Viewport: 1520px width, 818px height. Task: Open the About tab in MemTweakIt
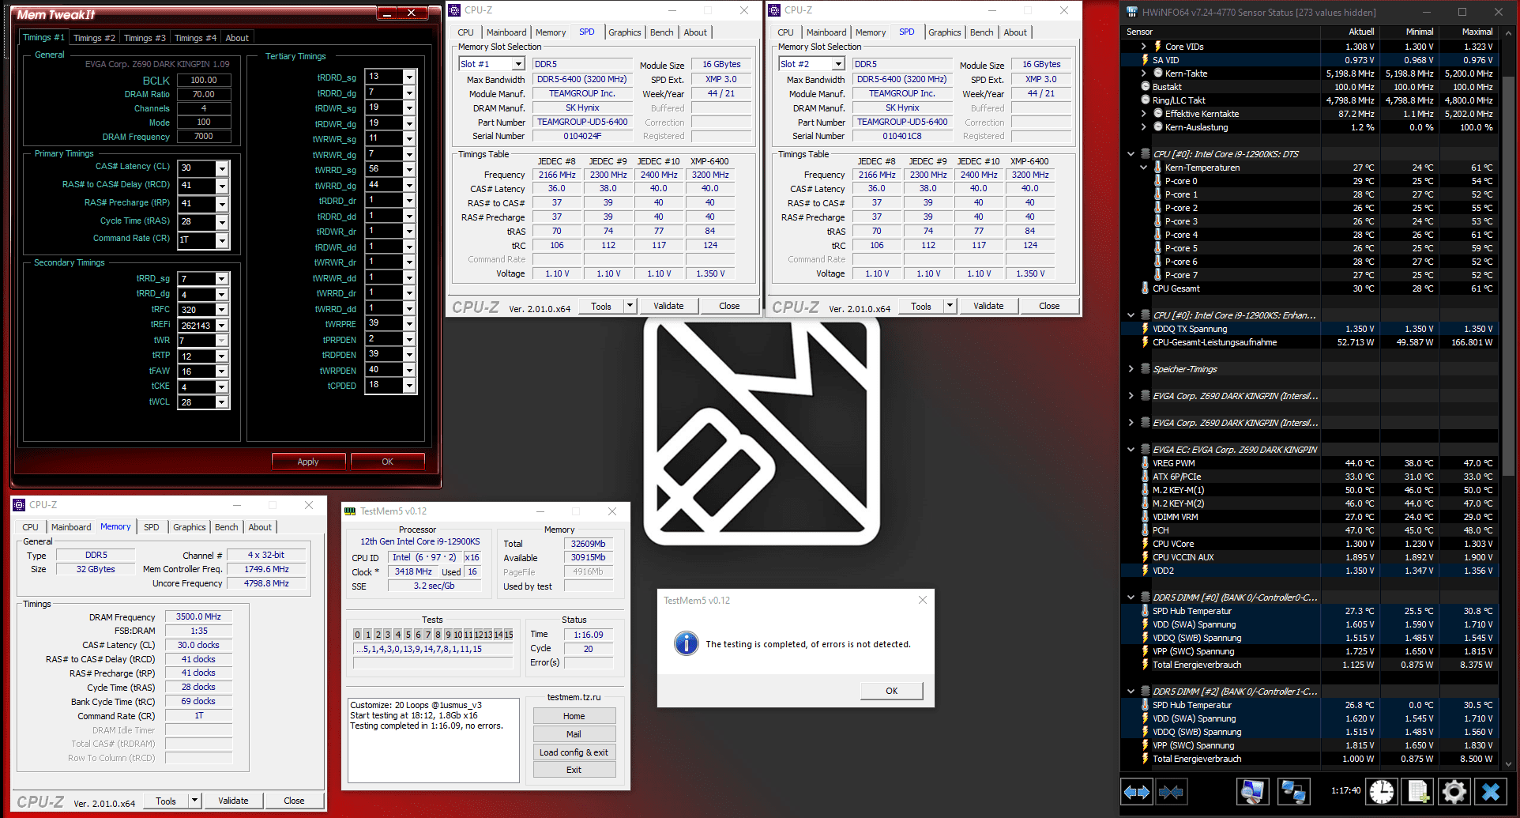[x=237, y=38]
